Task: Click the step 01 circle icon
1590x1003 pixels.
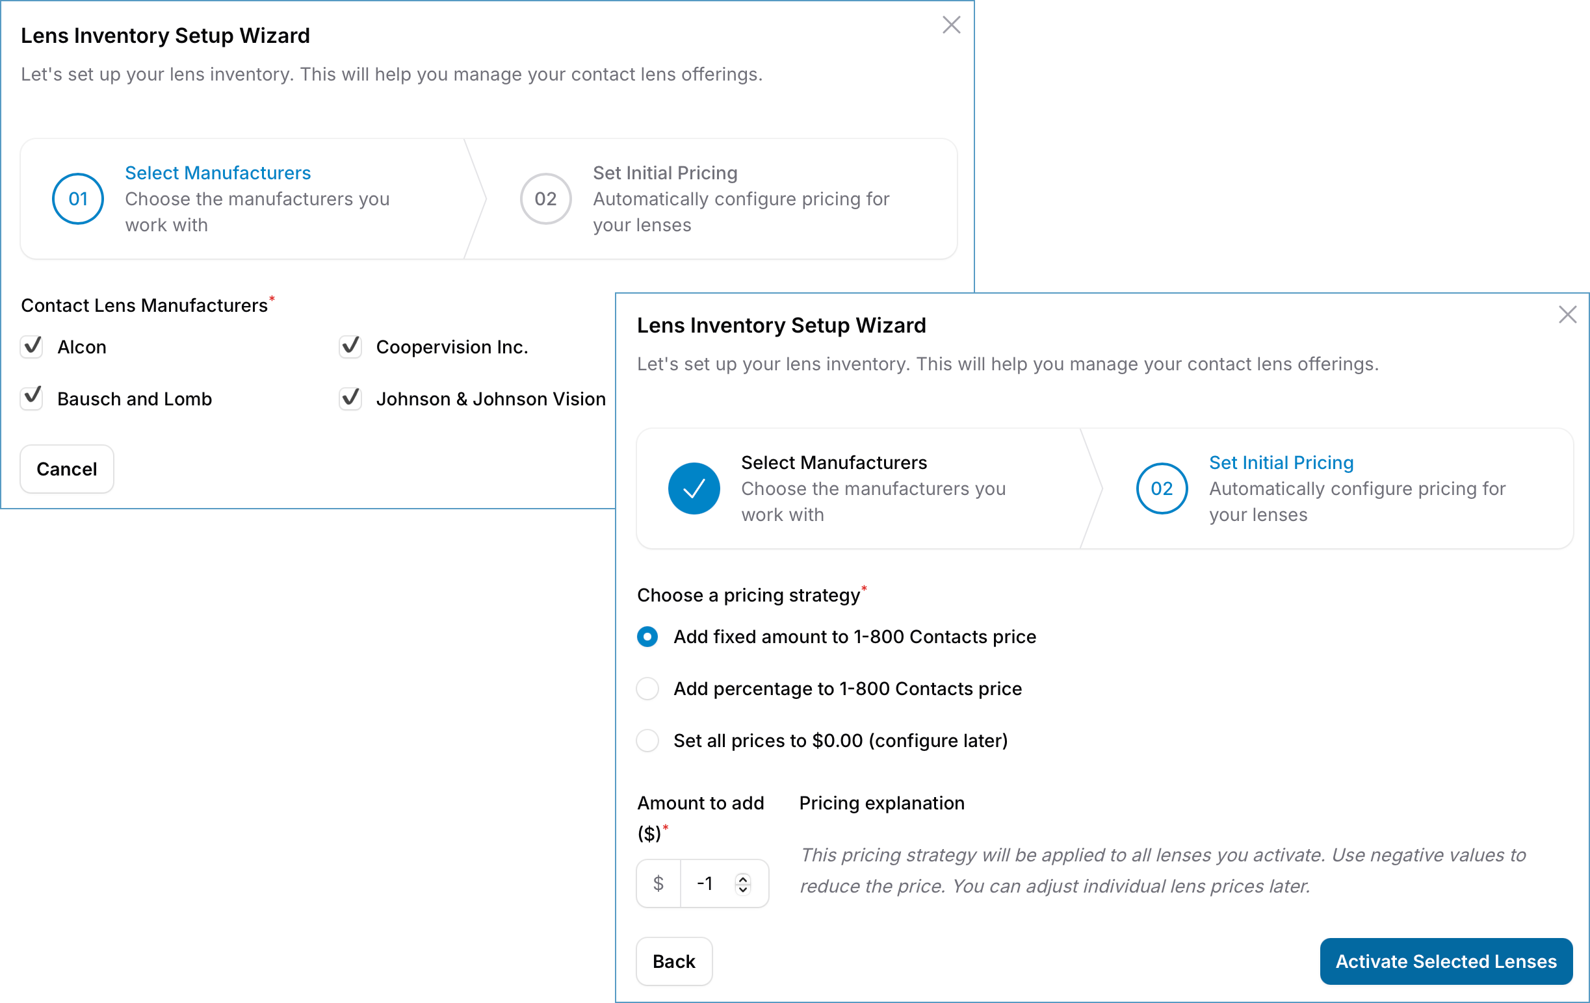Action: pos(78,199)
